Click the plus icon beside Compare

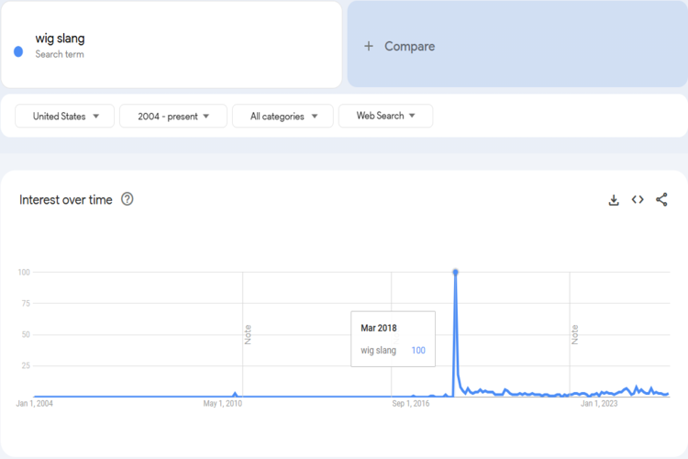tap(369, 46)
